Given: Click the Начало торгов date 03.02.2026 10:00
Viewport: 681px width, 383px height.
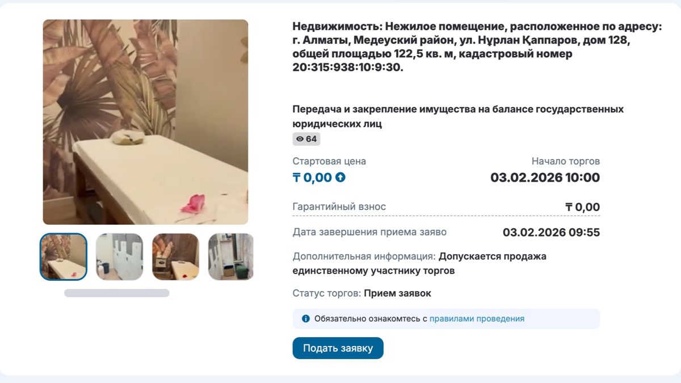Looking at the screenshot, I should (545, 177).
